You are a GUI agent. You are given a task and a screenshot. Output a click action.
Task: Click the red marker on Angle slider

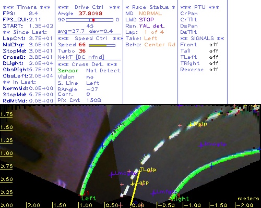coord(93,20)
